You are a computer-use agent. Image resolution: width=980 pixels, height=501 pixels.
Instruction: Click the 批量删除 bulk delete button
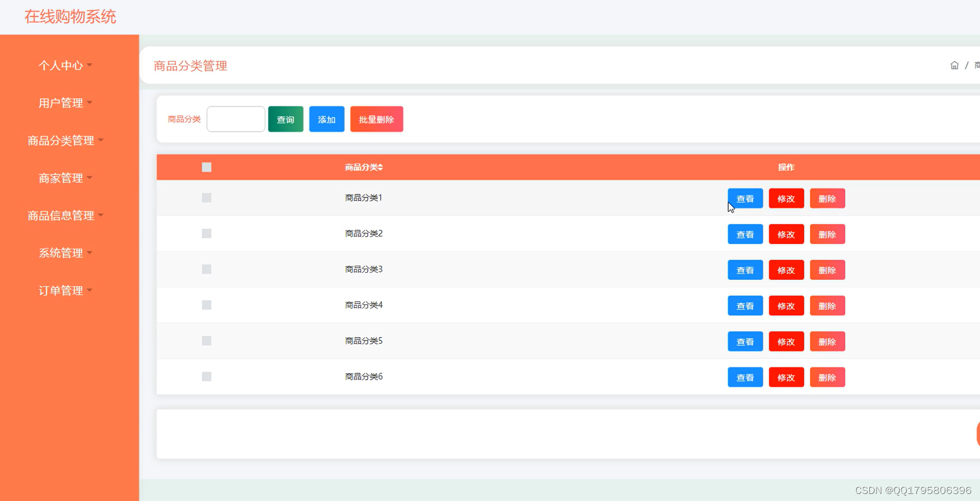point(377,119)
